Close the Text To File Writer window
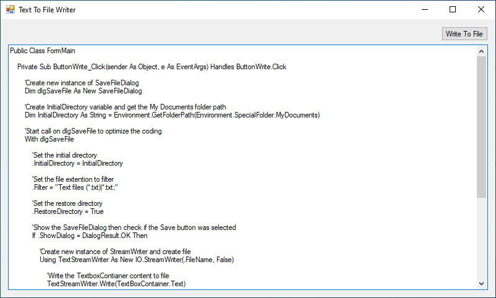This screenshot has width=496, height=298. pyautogui.click(x=481, y=9)
